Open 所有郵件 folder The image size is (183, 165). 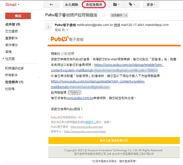11,75
